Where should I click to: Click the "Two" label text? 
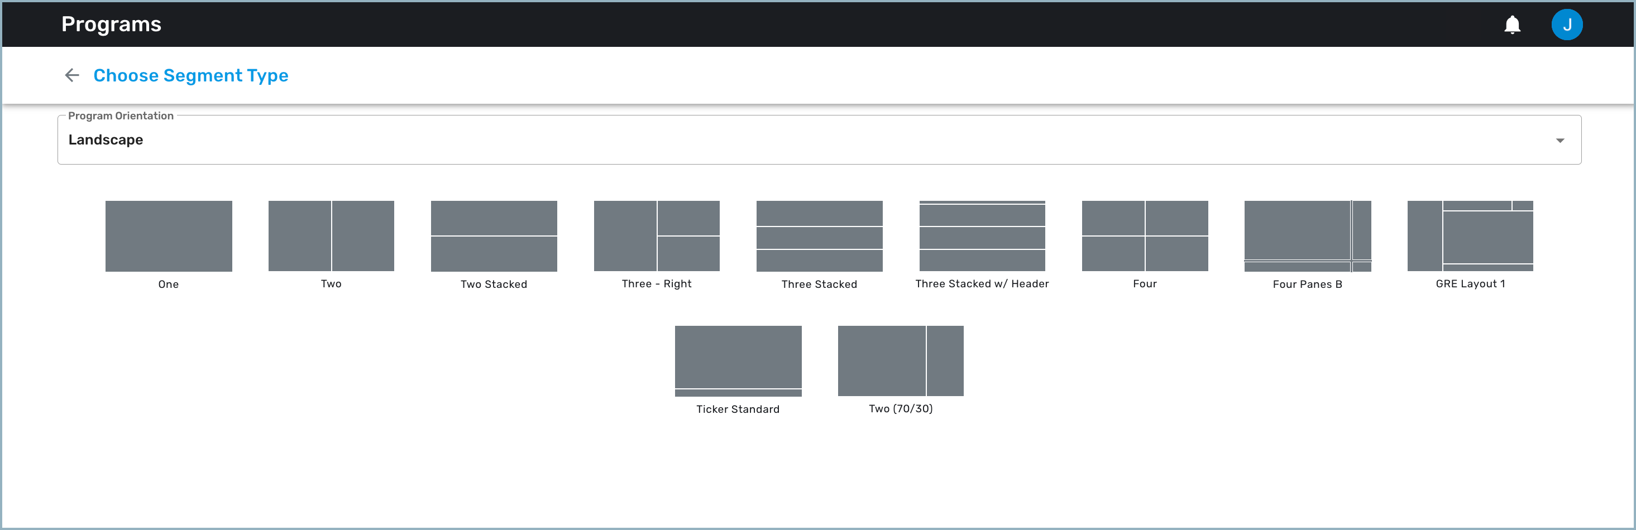[331, 284]
